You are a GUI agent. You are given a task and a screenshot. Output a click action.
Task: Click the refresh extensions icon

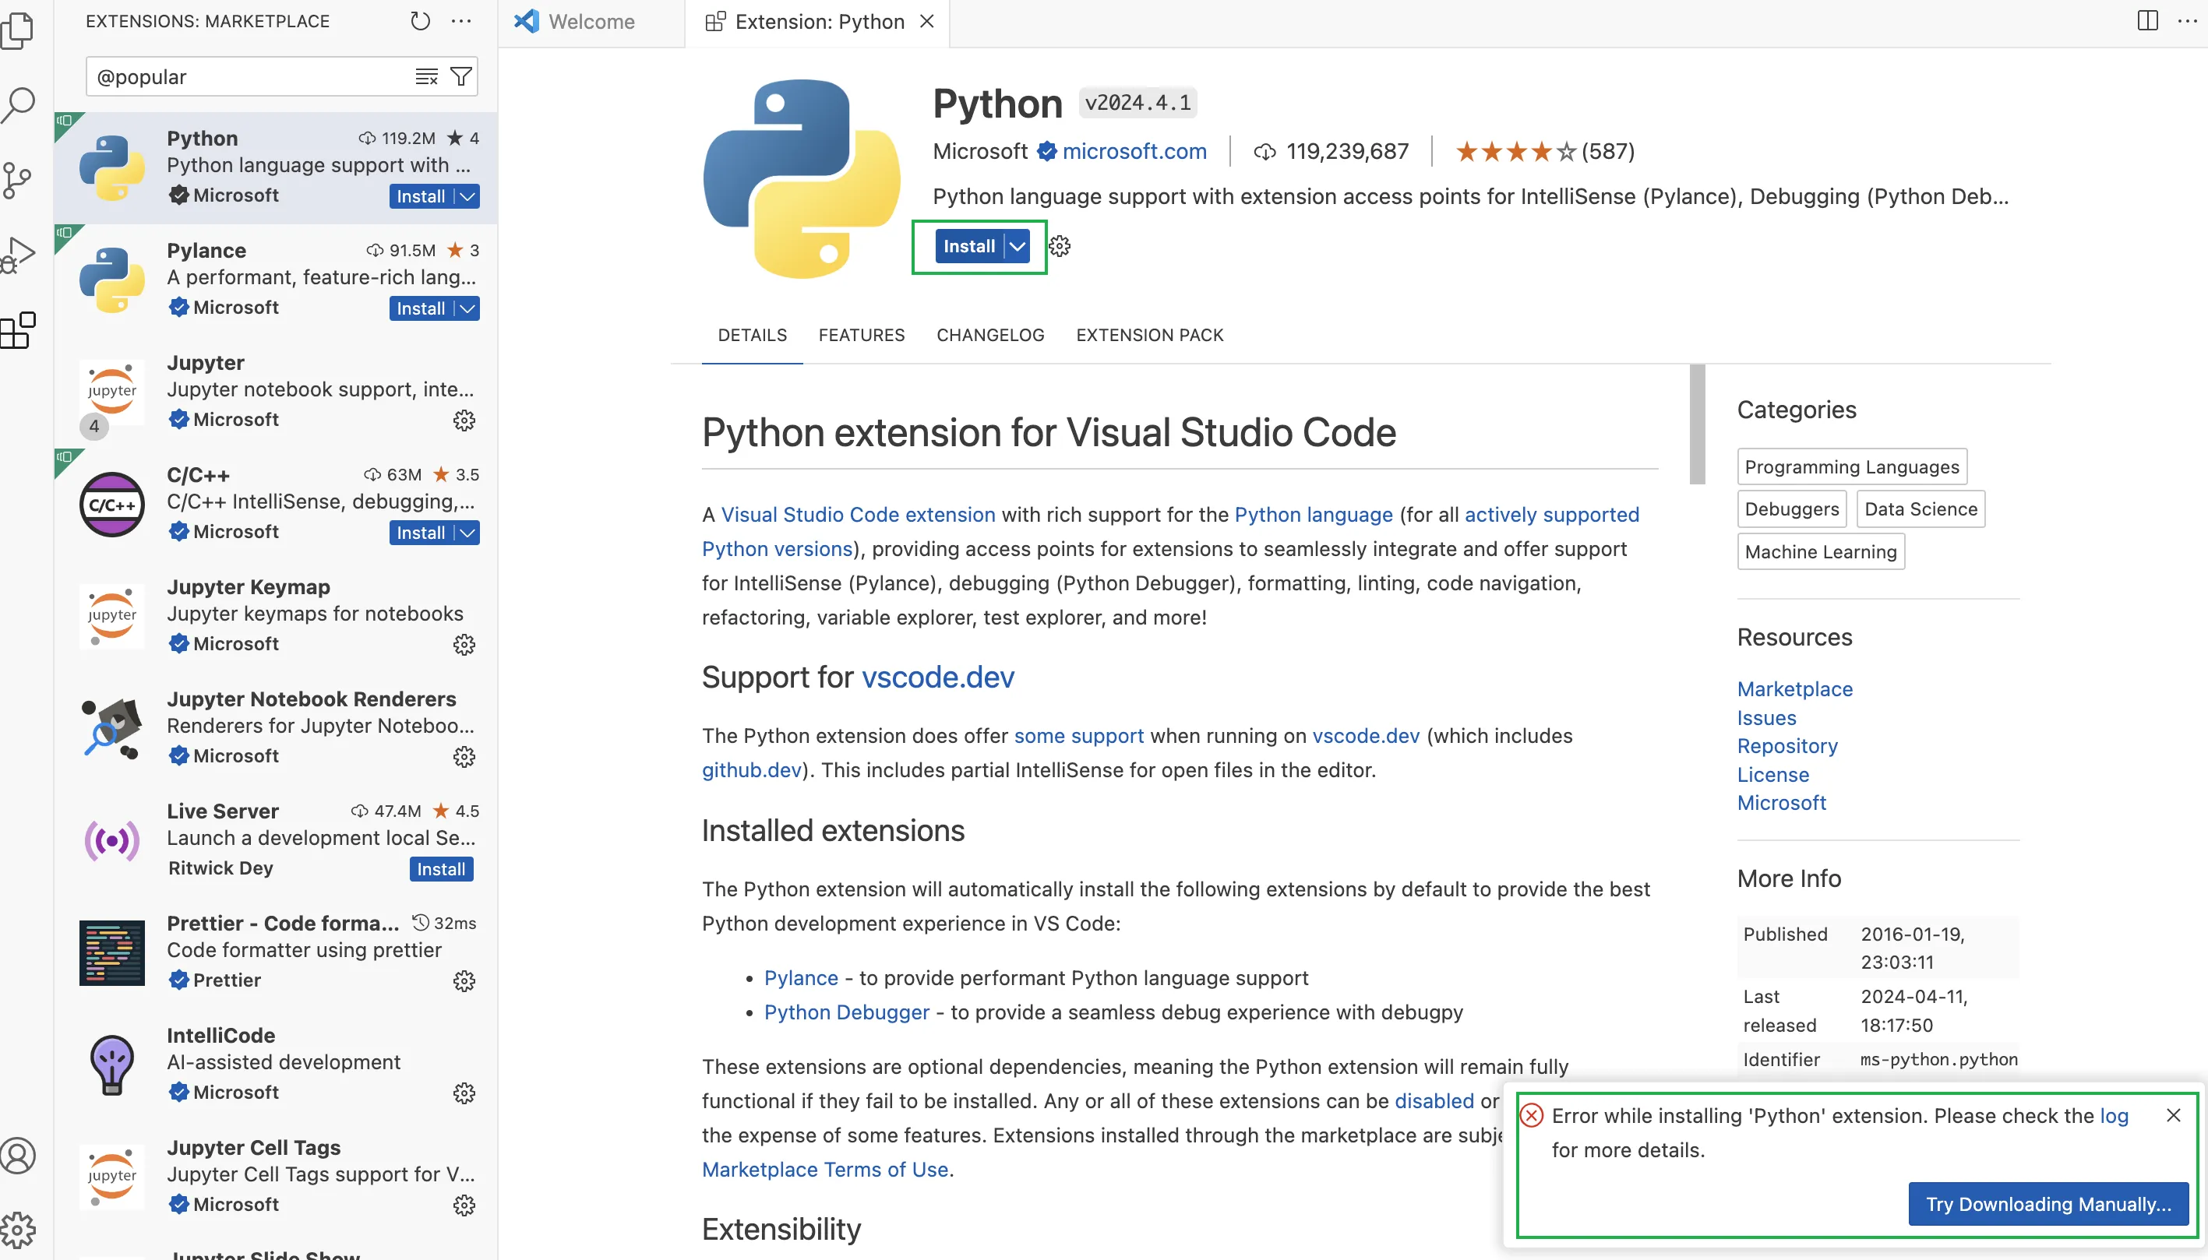click(x=420, y=19)
